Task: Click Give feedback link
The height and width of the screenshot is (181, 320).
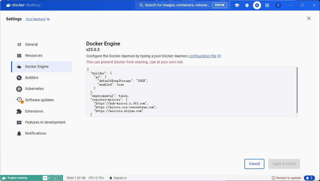Action: tap(35, 19)
